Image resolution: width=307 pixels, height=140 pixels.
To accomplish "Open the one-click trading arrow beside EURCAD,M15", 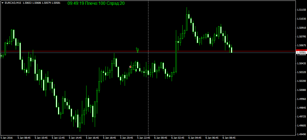I will pyautogui.click(x=3, y=3).
